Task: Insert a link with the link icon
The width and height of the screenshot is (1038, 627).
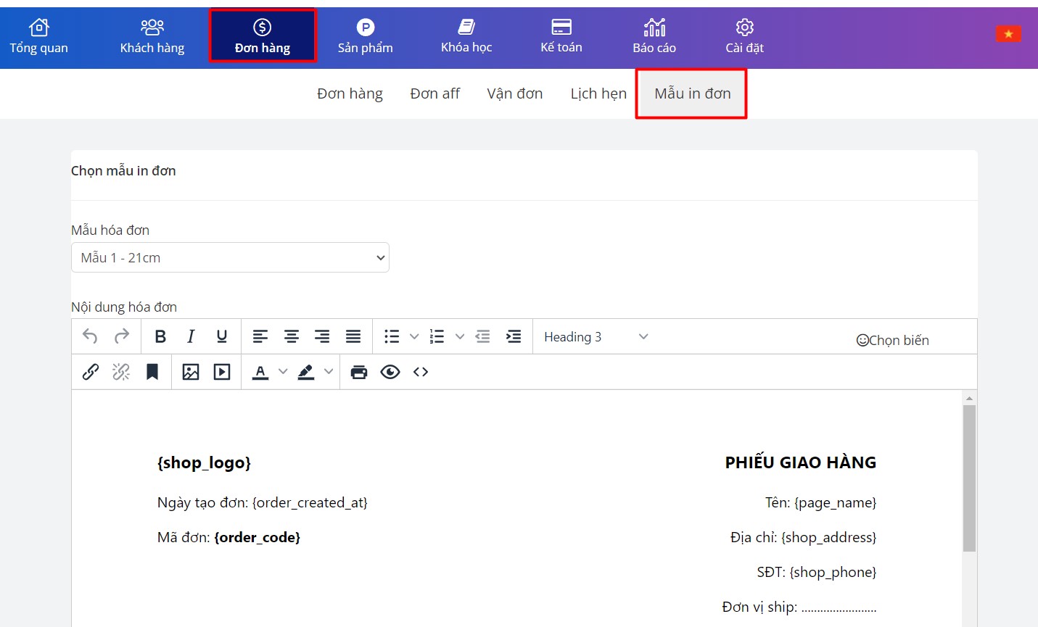Action: pyautogui.click(x=91, y=372)
